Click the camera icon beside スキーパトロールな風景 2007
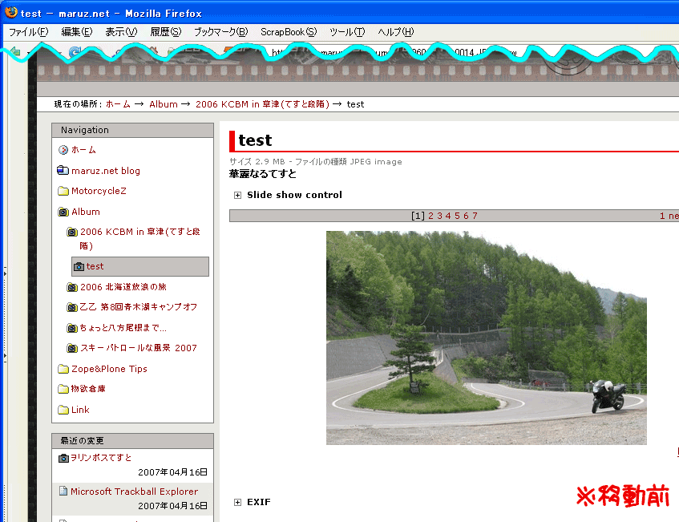Screen dimensions: 679x522 click(x=72, y=348)
